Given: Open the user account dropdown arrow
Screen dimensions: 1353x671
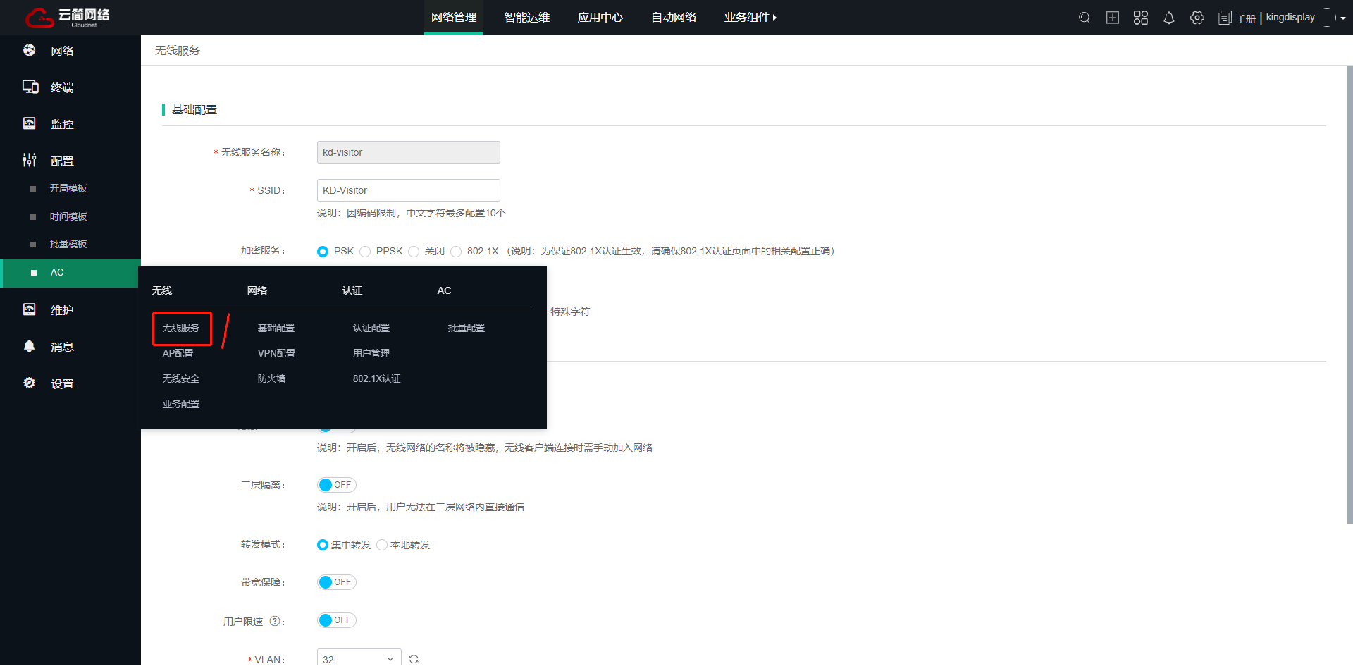Looking at the screenshot, I should (1343, 18).
